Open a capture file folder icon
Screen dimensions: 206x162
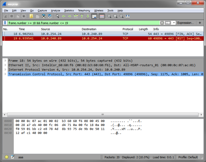tap(31, 16)
